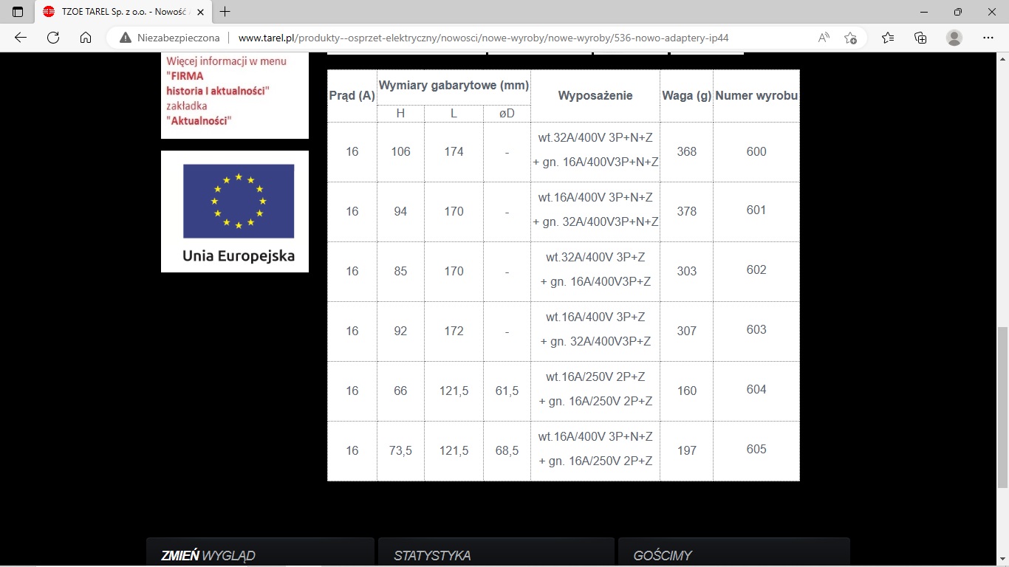Open Settings and more ellipsis menu

(988, 38)
